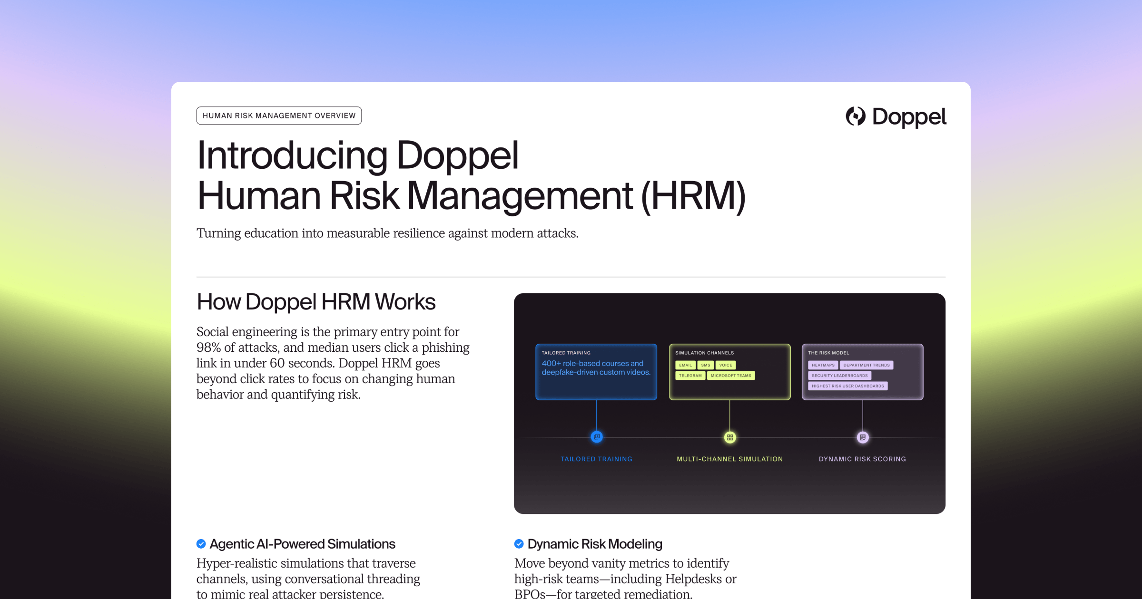This screenshot has width=1142, height=599.
Task: Click the Human Risk Management Overview badge
Action: 279,116
